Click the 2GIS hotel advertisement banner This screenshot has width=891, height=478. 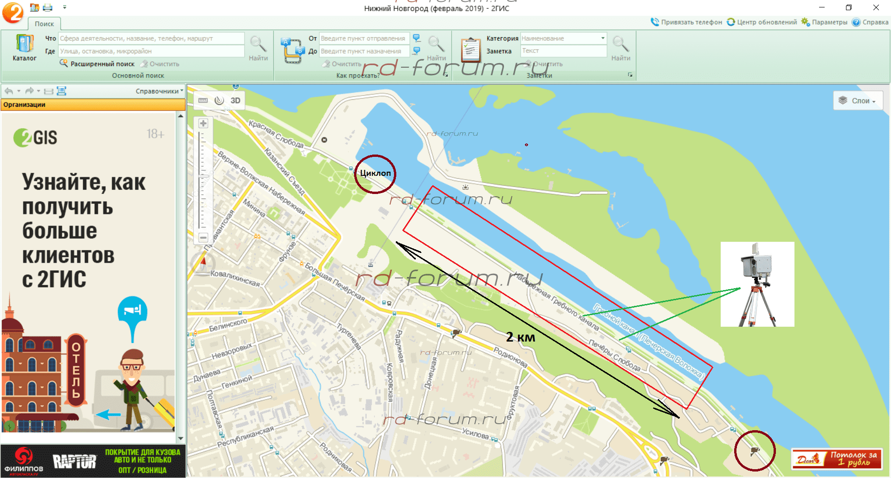point(88,272)
